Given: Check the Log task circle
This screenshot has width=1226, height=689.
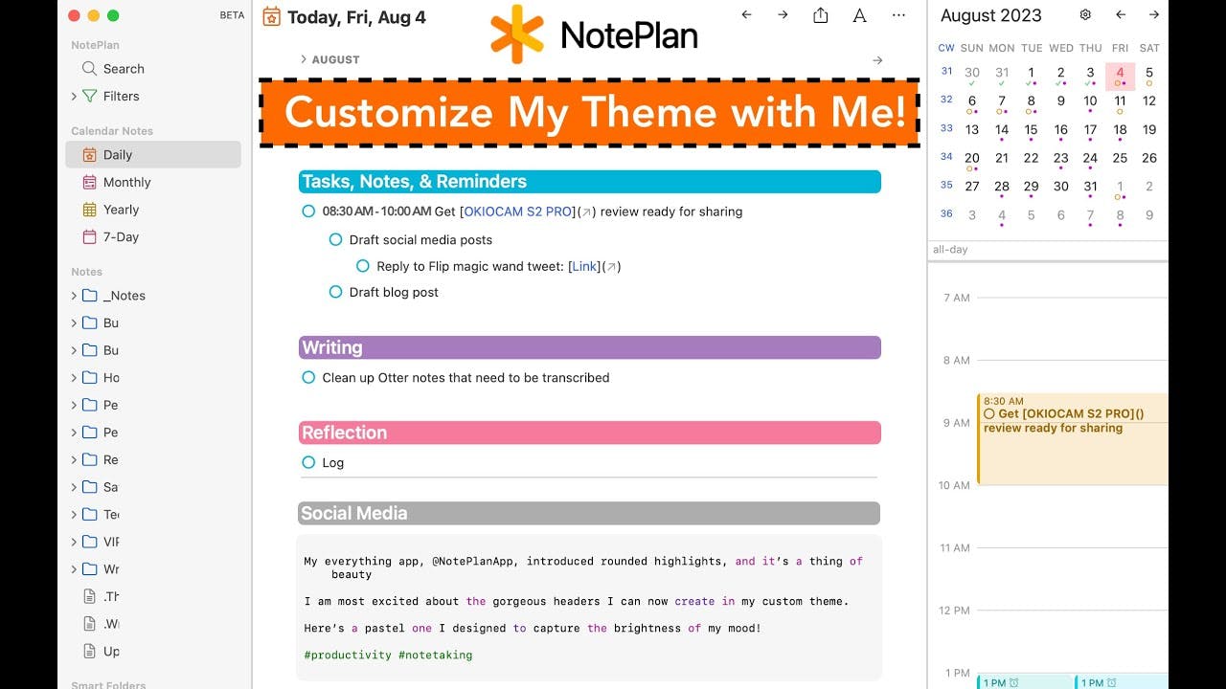Looking at the screenshot, I should click(308, 462).
